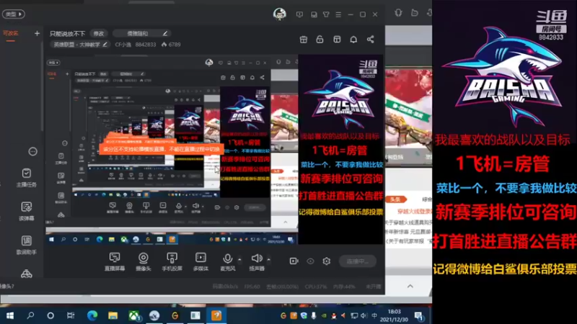
Task: Open the orange question-mark taskbar app
Action: click(216, 315)
